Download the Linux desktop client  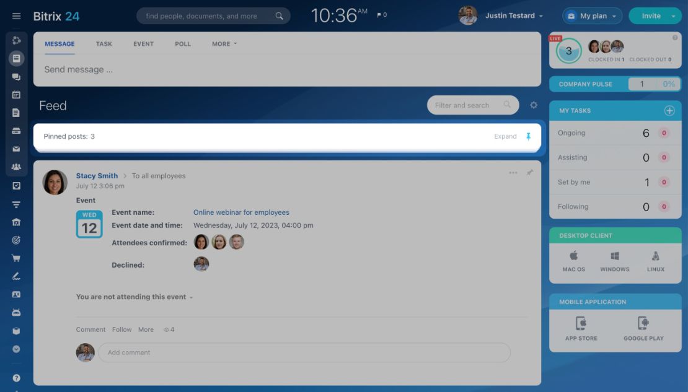(656, 261)
